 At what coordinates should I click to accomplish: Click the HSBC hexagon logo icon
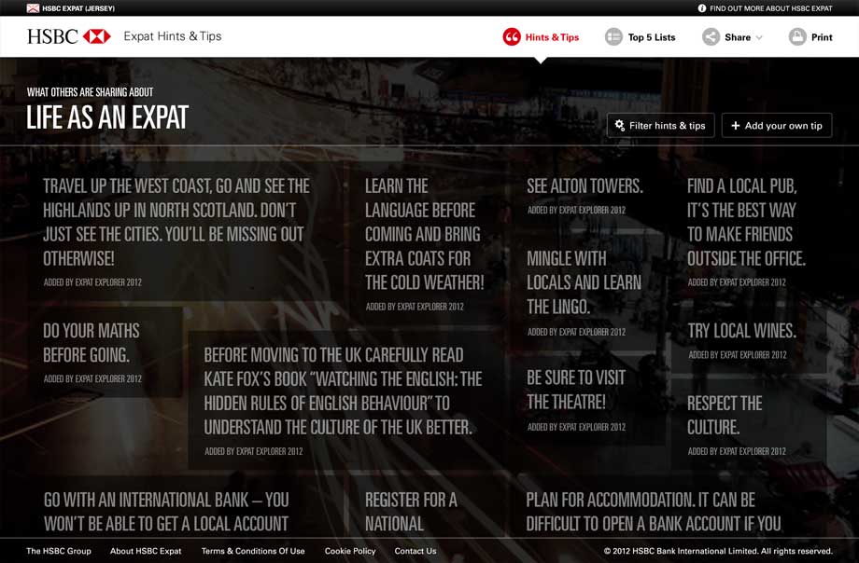click(97, 36)
